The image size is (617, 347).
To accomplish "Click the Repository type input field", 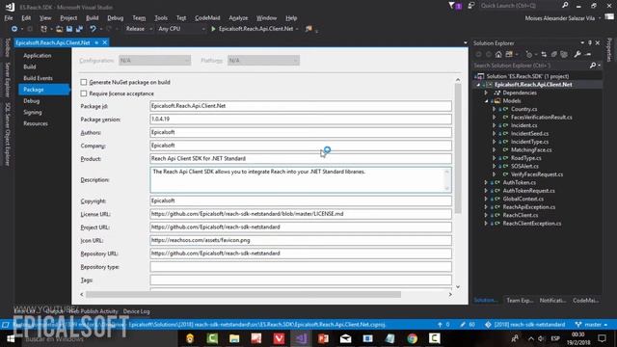I will 301,267.
